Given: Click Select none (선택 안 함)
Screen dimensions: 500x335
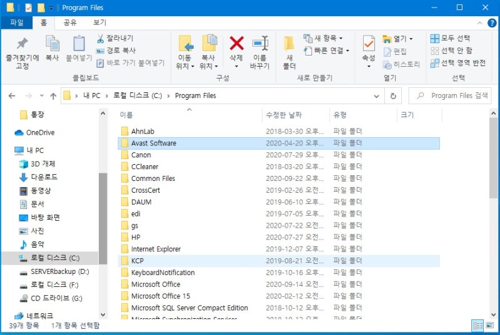Looking at the screenshot, I should click(x=451, y=51).
